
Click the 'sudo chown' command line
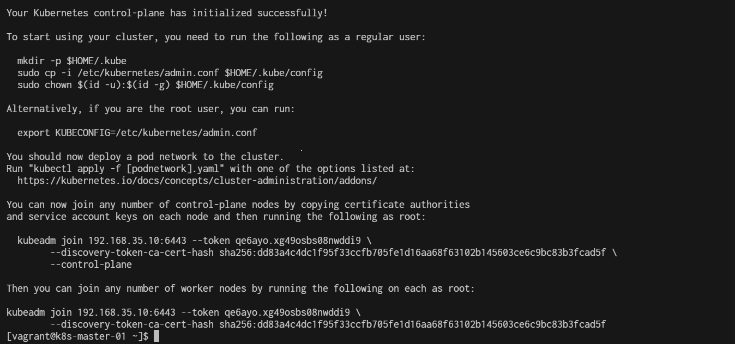[145, 85]
